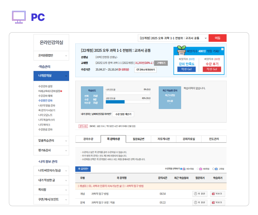The width and height of the screenshot is (258, 215).
Task: Select HD화질 video quality option
Action: point(198,169)
